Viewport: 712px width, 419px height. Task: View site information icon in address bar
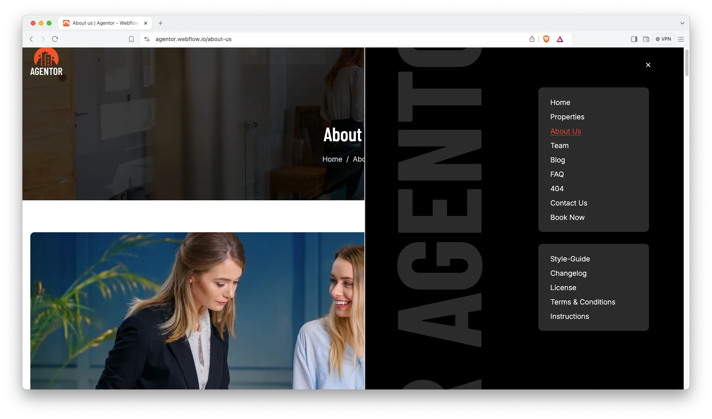coord(147,39)
